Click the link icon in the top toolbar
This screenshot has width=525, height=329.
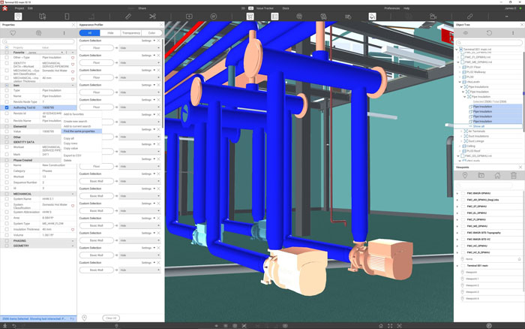470,16
